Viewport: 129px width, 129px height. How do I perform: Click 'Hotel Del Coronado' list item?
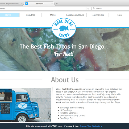pyautogui.click(x=69, y=113)
